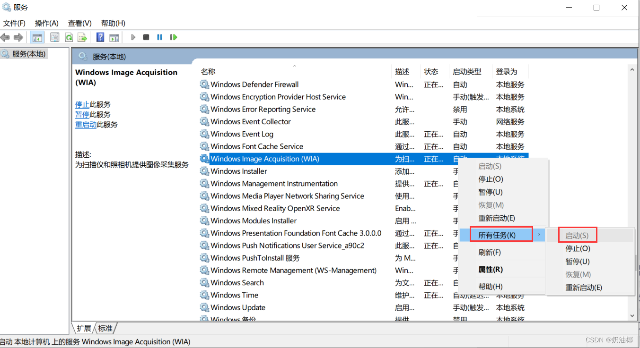640x348 pixels.
Task: Click the Start Service play toolbar icon
Action: (x=133, y=37)
